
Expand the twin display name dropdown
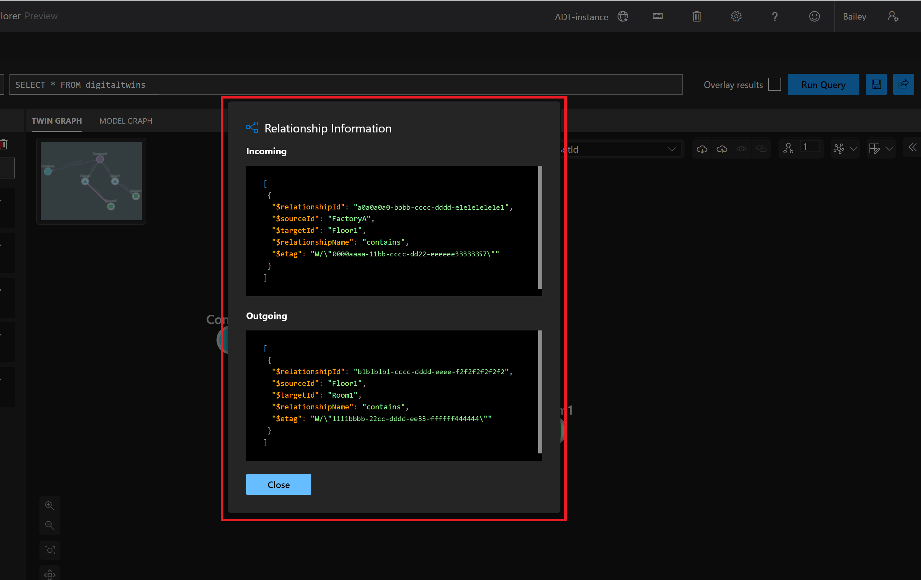[671, 149]
